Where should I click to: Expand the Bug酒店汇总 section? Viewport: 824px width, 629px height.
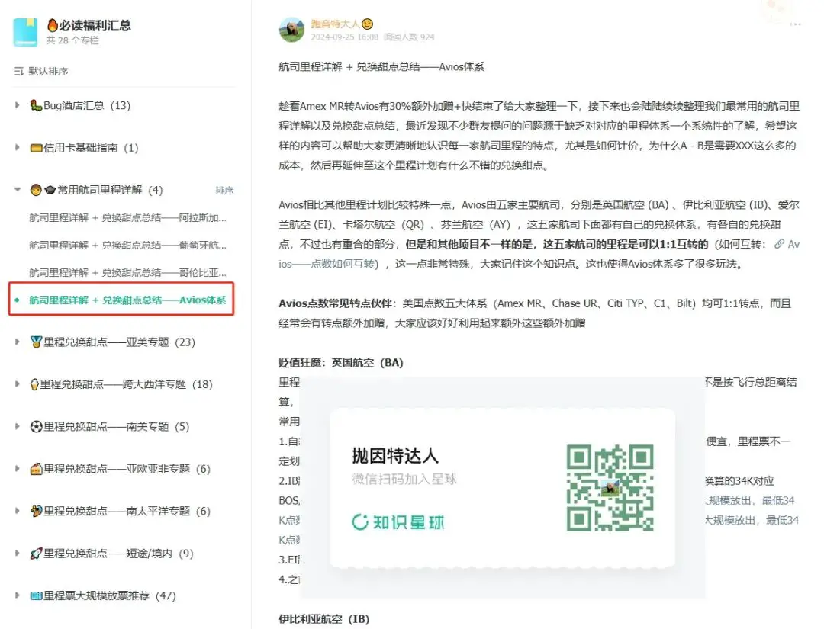18,105
